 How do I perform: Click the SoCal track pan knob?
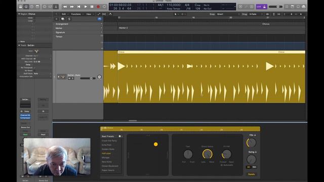pos(99,77)
